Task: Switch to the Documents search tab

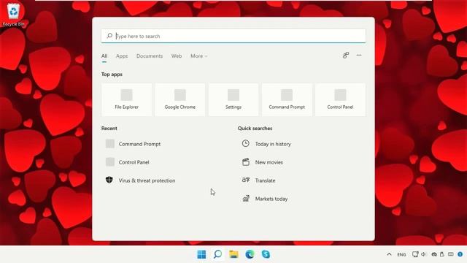Action: click(150, 56)
